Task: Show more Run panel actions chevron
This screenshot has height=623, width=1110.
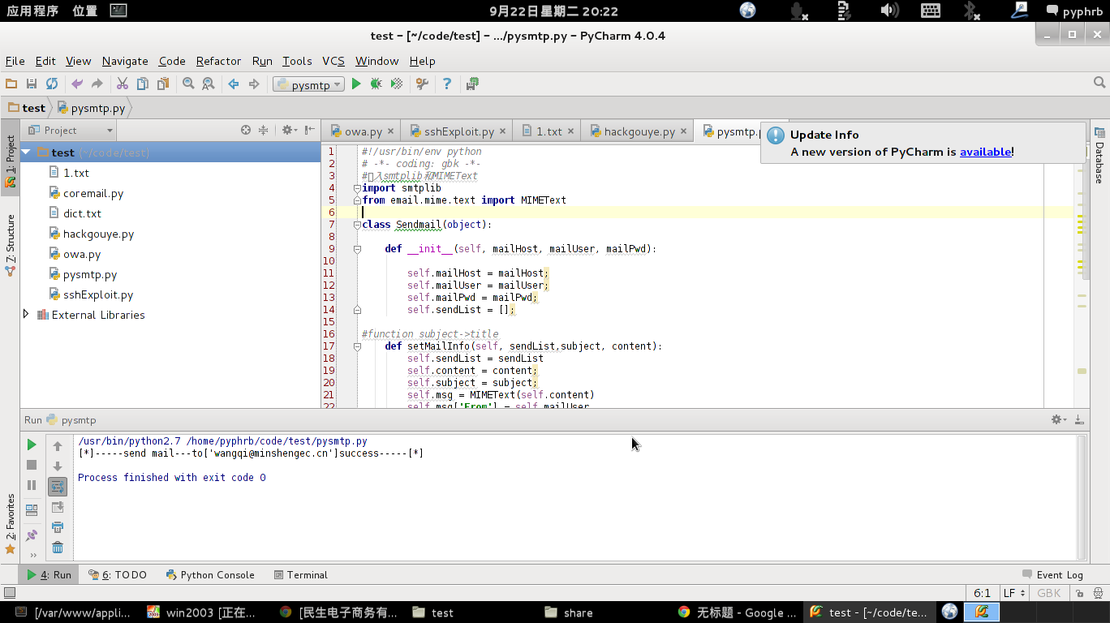Action: tap(32, 555)
